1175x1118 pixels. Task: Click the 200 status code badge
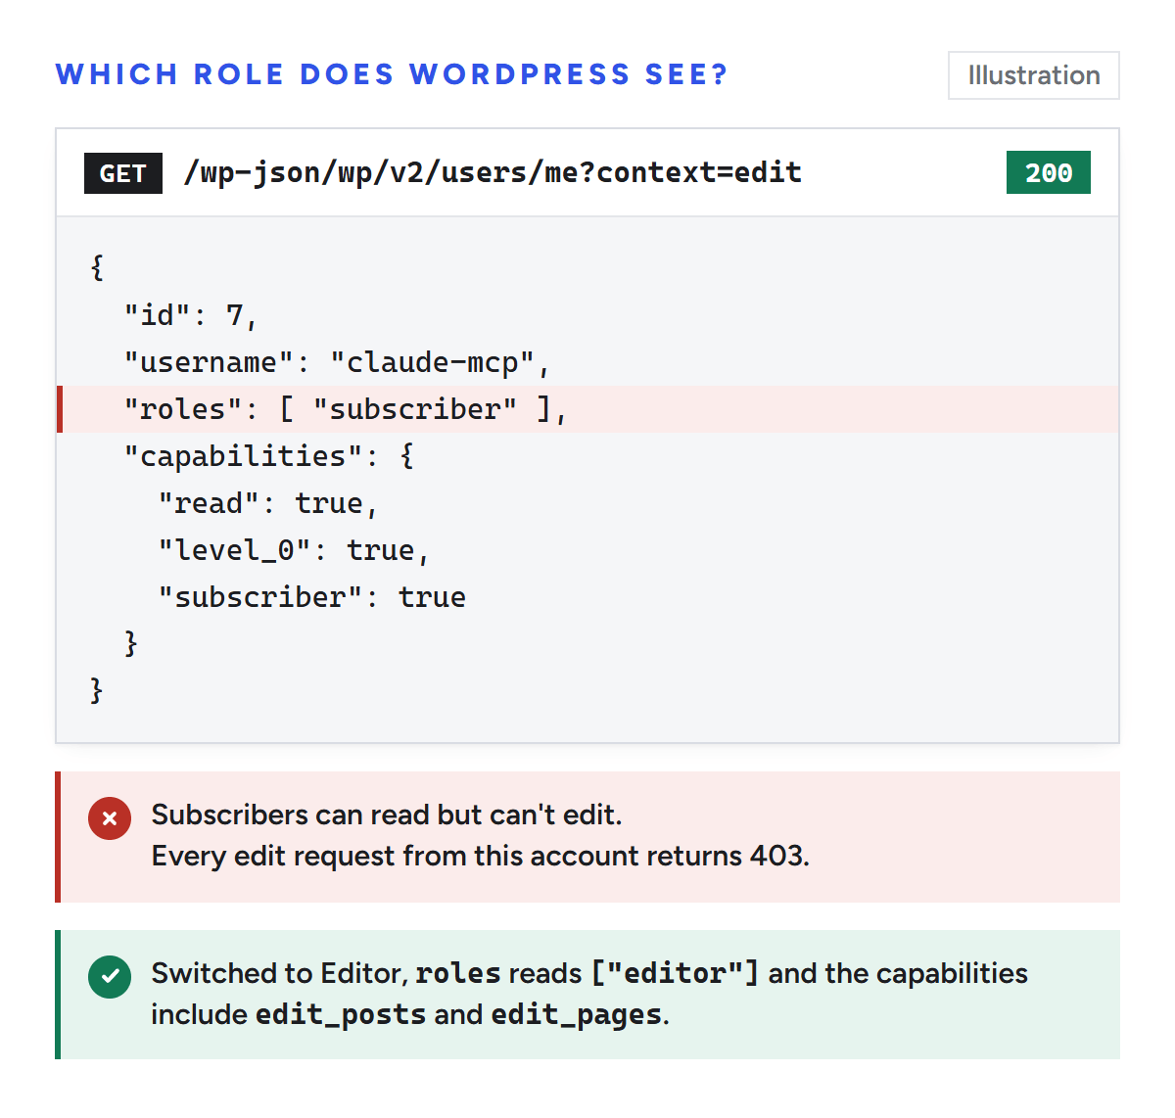click(1049, 173)
